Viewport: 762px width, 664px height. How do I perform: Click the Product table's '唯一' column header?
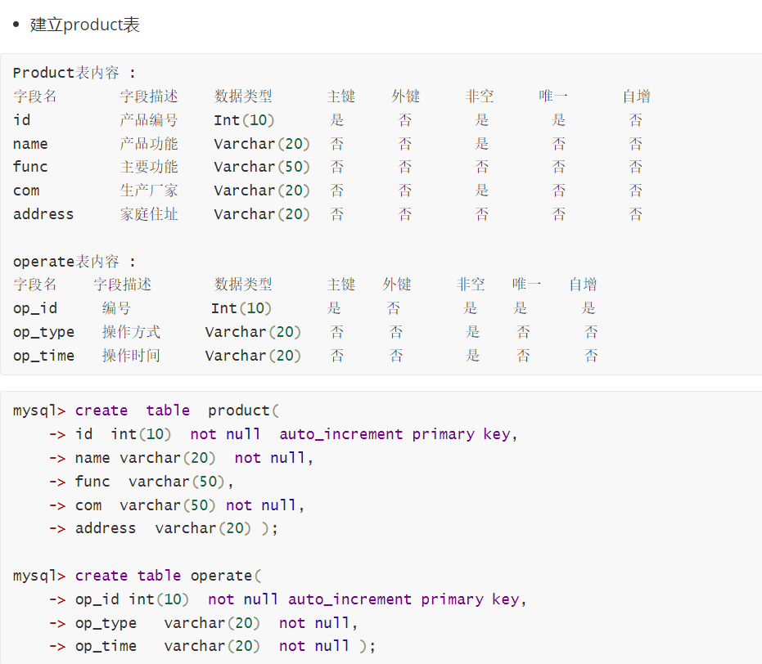553,96
